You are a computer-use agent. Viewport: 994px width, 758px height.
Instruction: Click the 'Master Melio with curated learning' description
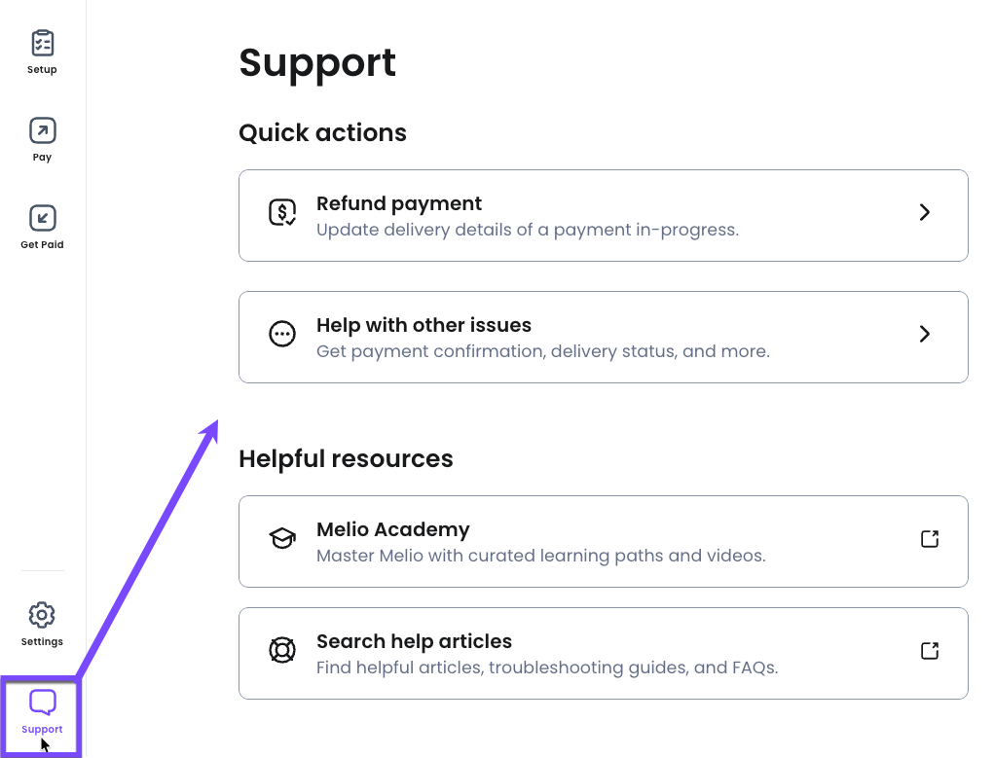[x=540, y=557]
